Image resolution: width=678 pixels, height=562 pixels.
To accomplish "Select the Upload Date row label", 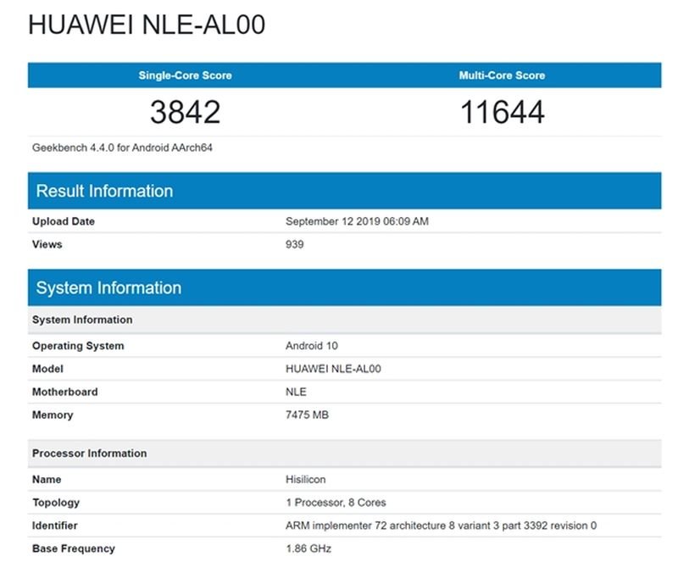I will coord(64,221).
